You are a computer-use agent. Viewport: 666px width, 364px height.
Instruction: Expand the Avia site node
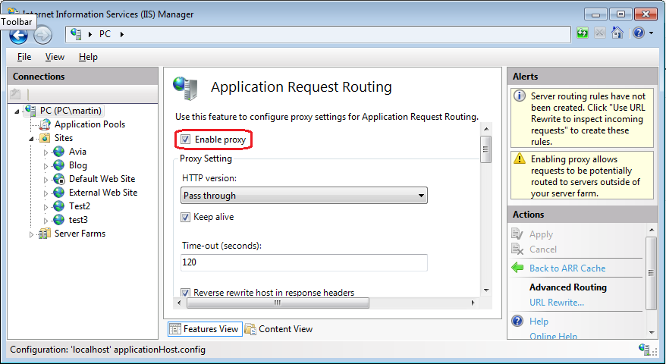pos(46,152)
